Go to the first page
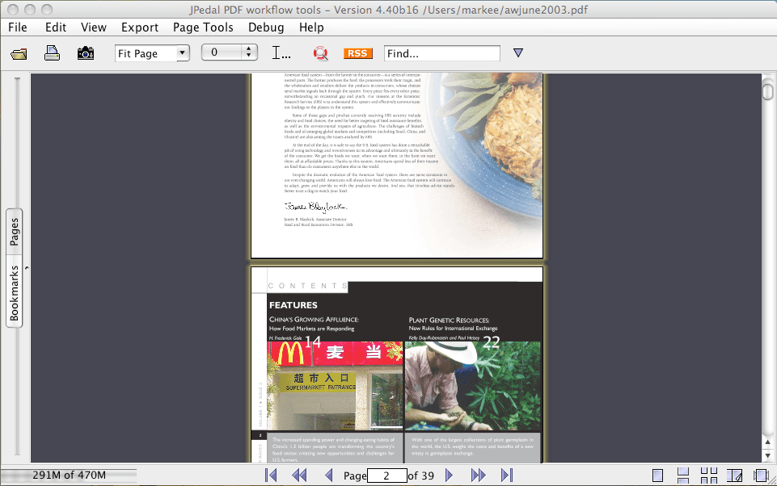 [271, 476]
